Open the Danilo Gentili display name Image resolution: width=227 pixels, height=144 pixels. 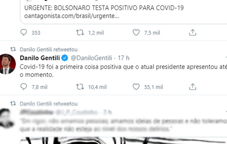(40, 58)
